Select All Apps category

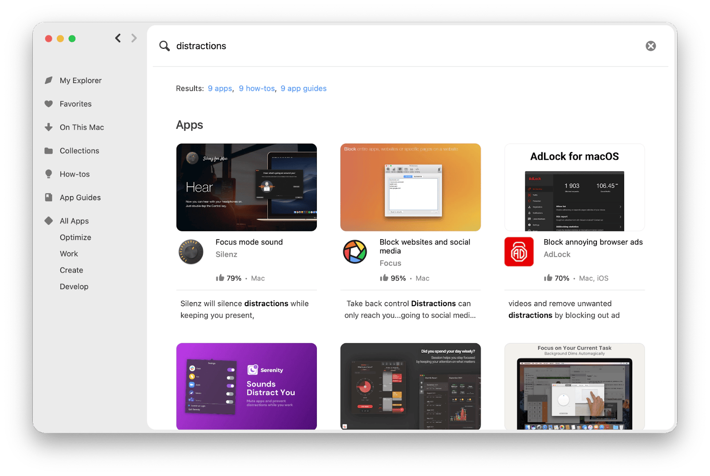click(74, 221)
